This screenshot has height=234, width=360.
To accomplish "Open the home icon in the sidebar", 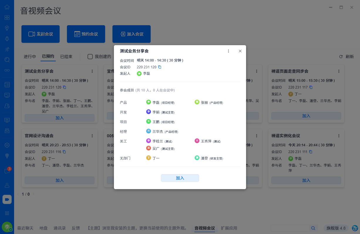I will (7, 7).
